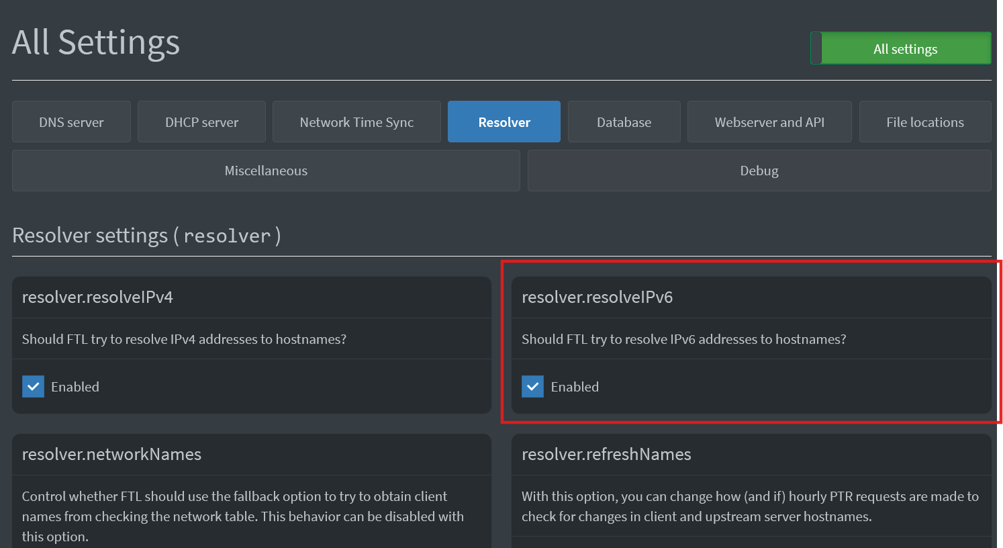Open the Database tab
1003x548 pixels.
tap(624, 122)
